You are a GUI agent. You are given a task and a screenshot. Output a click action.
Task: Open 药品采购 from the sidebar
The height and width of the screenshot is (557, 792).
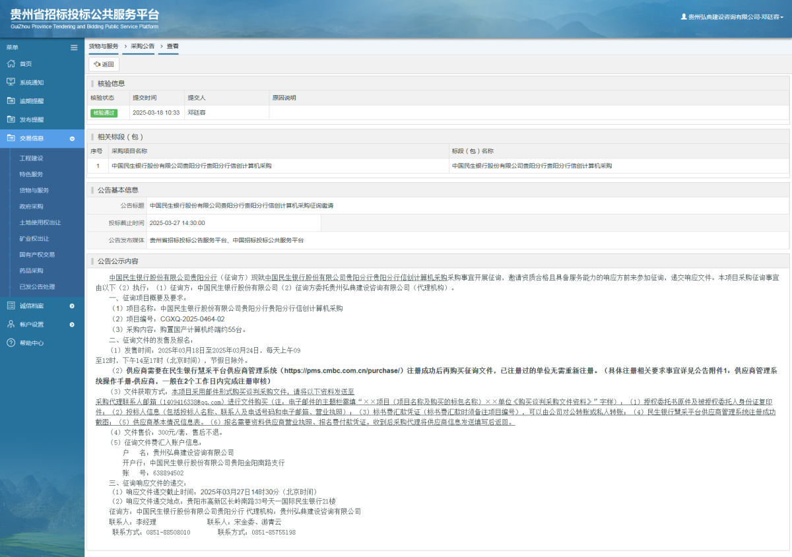click(x=33, y=270)
